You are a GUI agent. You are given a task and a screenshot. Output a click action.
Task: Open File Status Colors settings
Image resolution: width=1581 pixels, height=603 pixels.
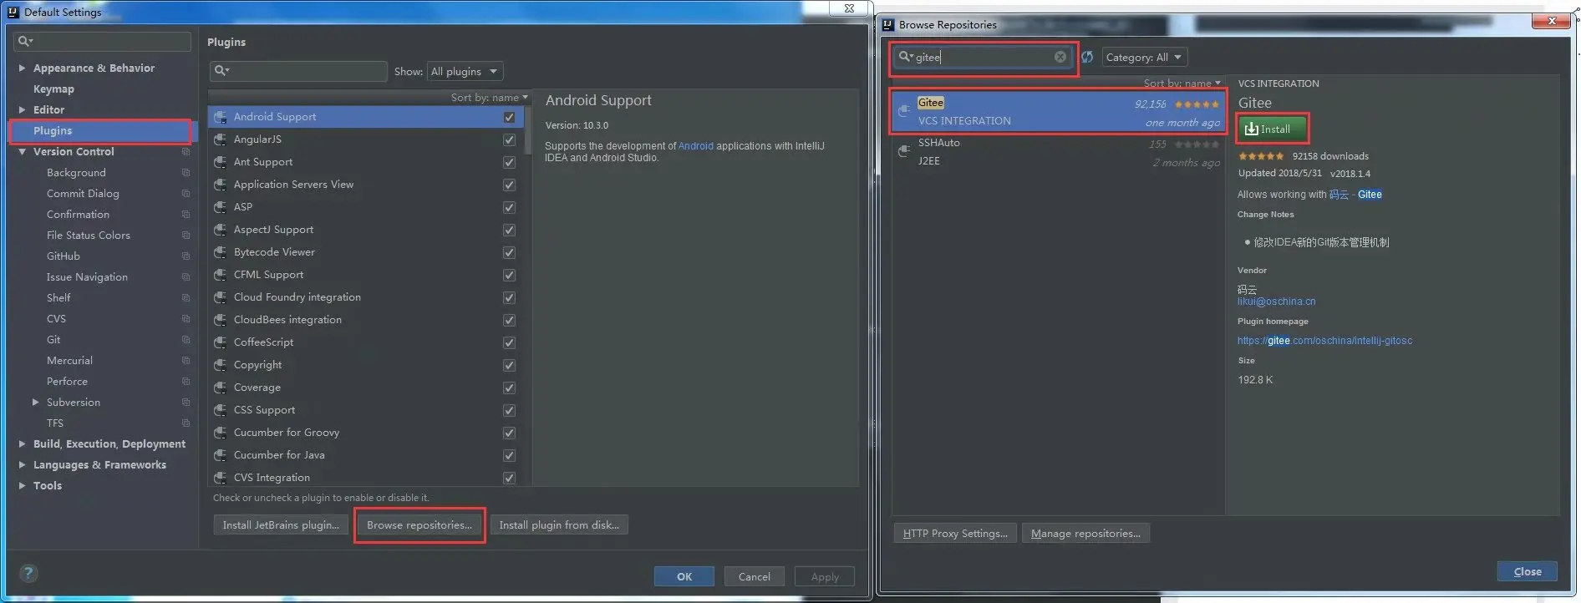pyautogui.click(x=89, y=236)
